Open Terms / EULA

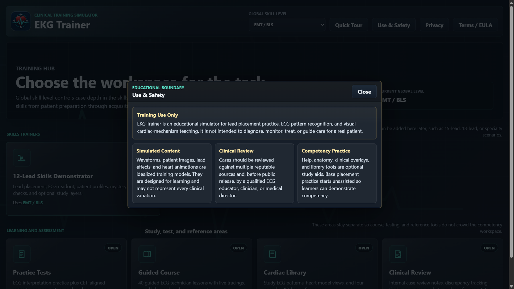[x=475, y=25]
